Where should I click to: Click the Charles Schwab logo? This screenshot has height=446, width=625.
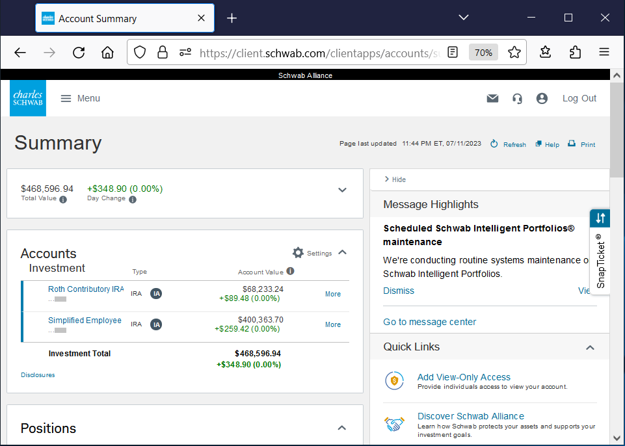point(28,98)
